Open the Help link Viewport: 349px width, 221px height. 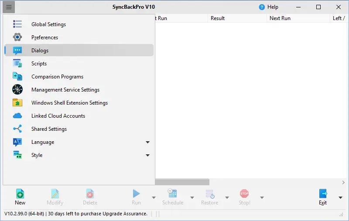269,7
